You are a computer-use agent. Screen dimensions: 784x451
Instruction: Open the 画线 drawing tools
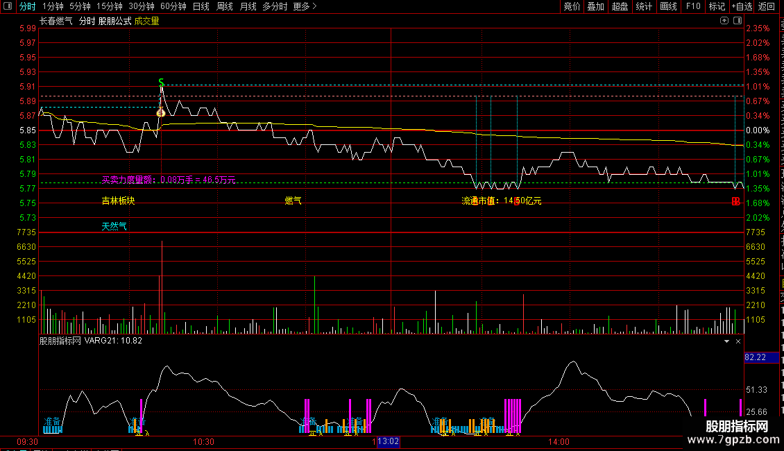tap(668, 6)
